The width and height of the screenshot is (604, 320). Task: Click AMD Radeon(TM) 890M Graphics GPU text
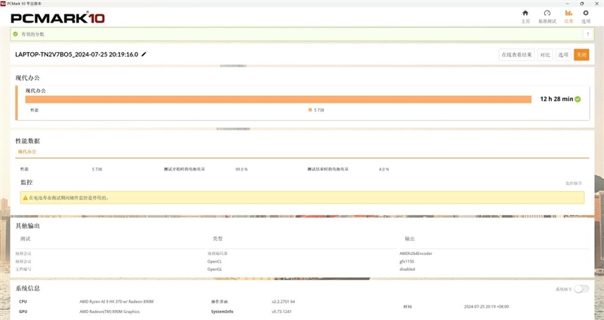[109, 312]
